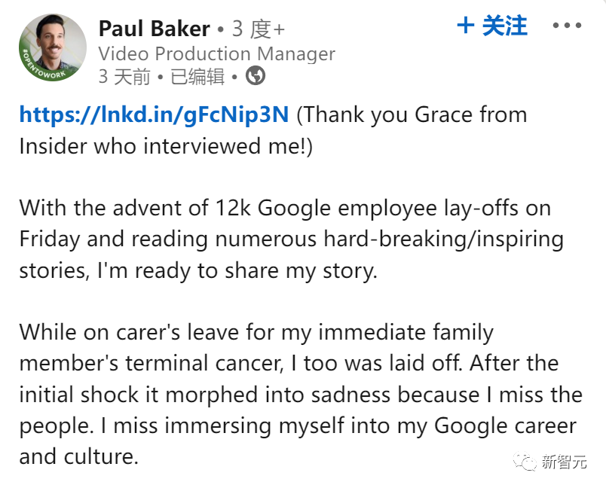Image resolution: width=606 pixels, height=488 pixels.
Task: Follow Paul Baker using 关注 button
Action: click(492, 26)
